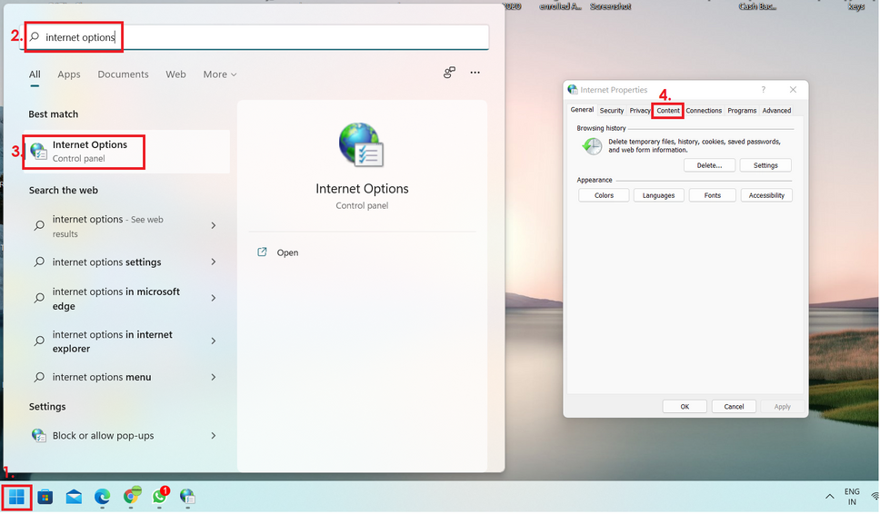The height and width of the screenshot is (514, 880).
Task: Click the large Internet Options preview icon
Action: pos(362,145)
